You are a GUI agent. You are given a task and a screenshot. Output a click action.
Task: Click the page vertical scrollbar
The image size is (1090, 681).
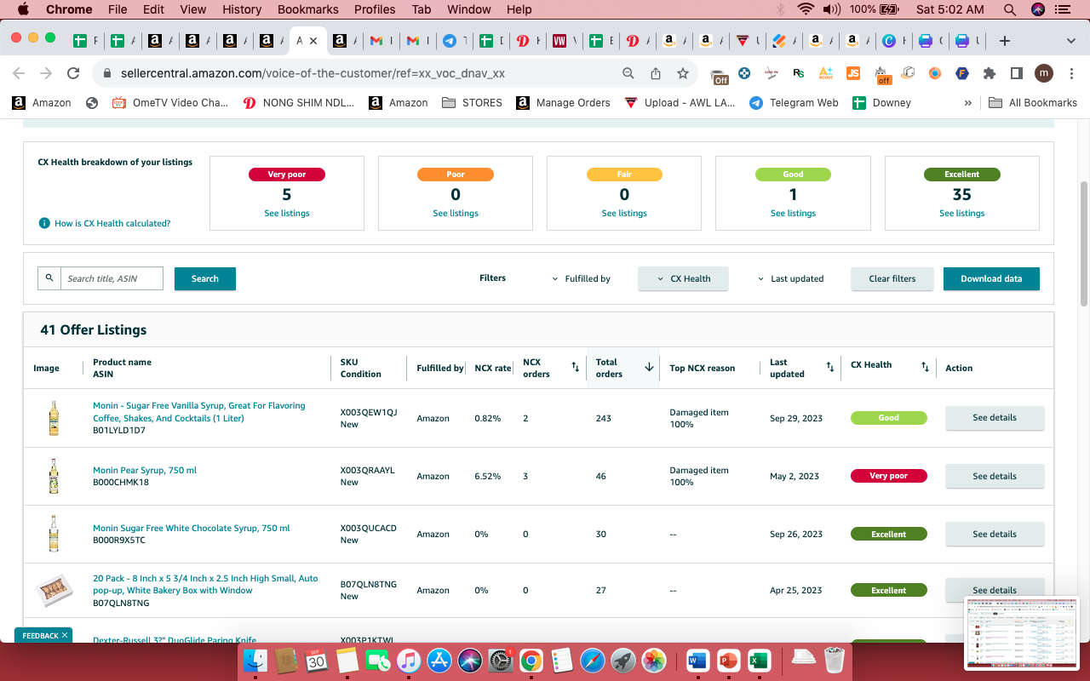pyautogui.click(x=1084, y=243)
